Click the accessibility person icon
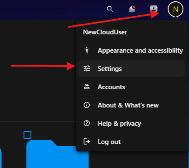This screenshot has width=189, height=168. (87, 50)
